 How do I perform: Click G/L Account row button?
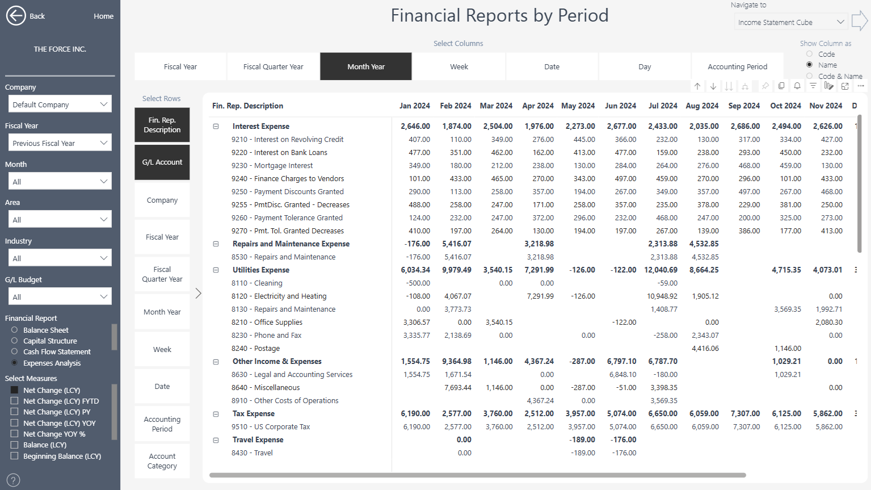tap(162, 162)
